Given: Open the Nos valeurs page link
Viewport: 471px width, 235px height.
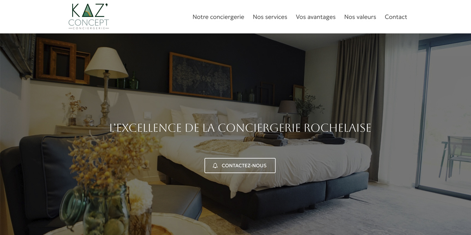Looking at the screenshot, I should click(360, 17).
